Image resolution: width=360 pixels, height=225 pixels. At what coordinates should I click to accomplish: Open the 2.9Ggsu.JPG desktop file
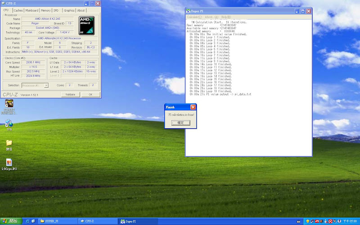(x=9, y=164)
